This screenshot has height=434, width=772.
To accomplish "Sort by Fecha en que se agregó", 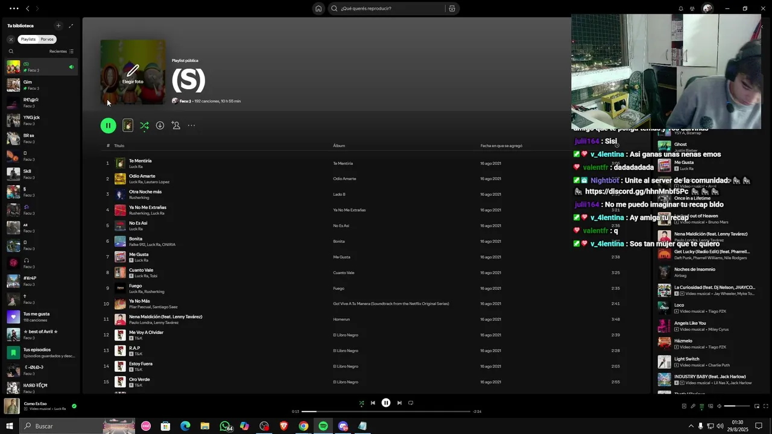I will click(501, 146).
